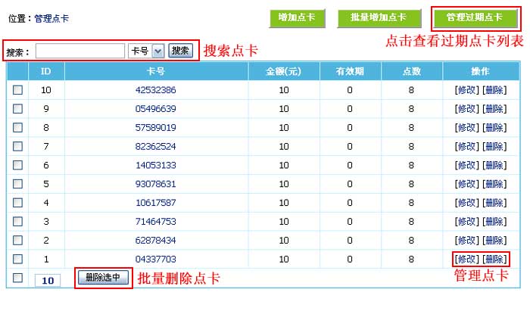Delete the card with number 14053133

(x=494, y=165)
